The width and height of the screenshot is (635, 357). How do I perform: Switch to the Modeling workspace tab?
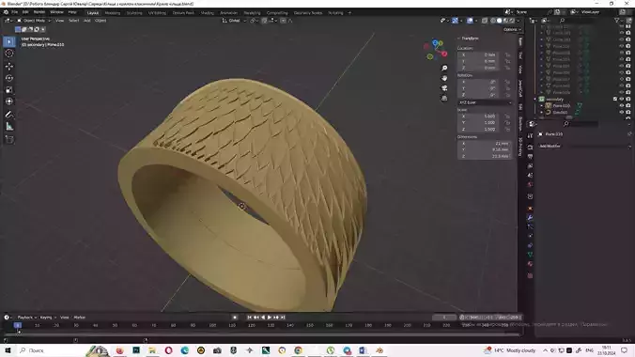click(113, 13)
